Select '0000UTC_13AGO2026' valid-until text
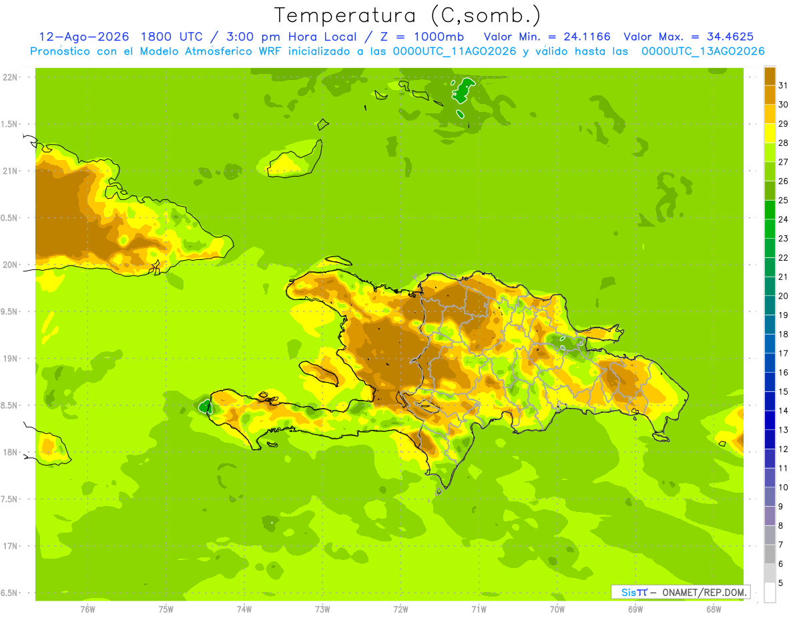801x618 pixels. tap(702, 51)
